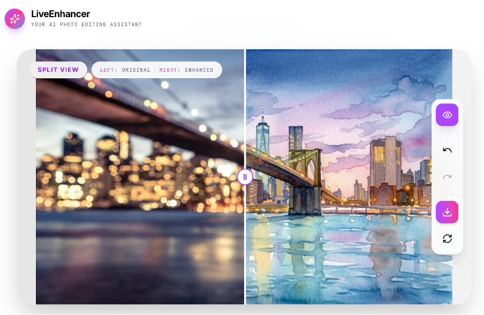Download the enhanced image
This screenshot has height=315, width=484.
coord(447,212)
